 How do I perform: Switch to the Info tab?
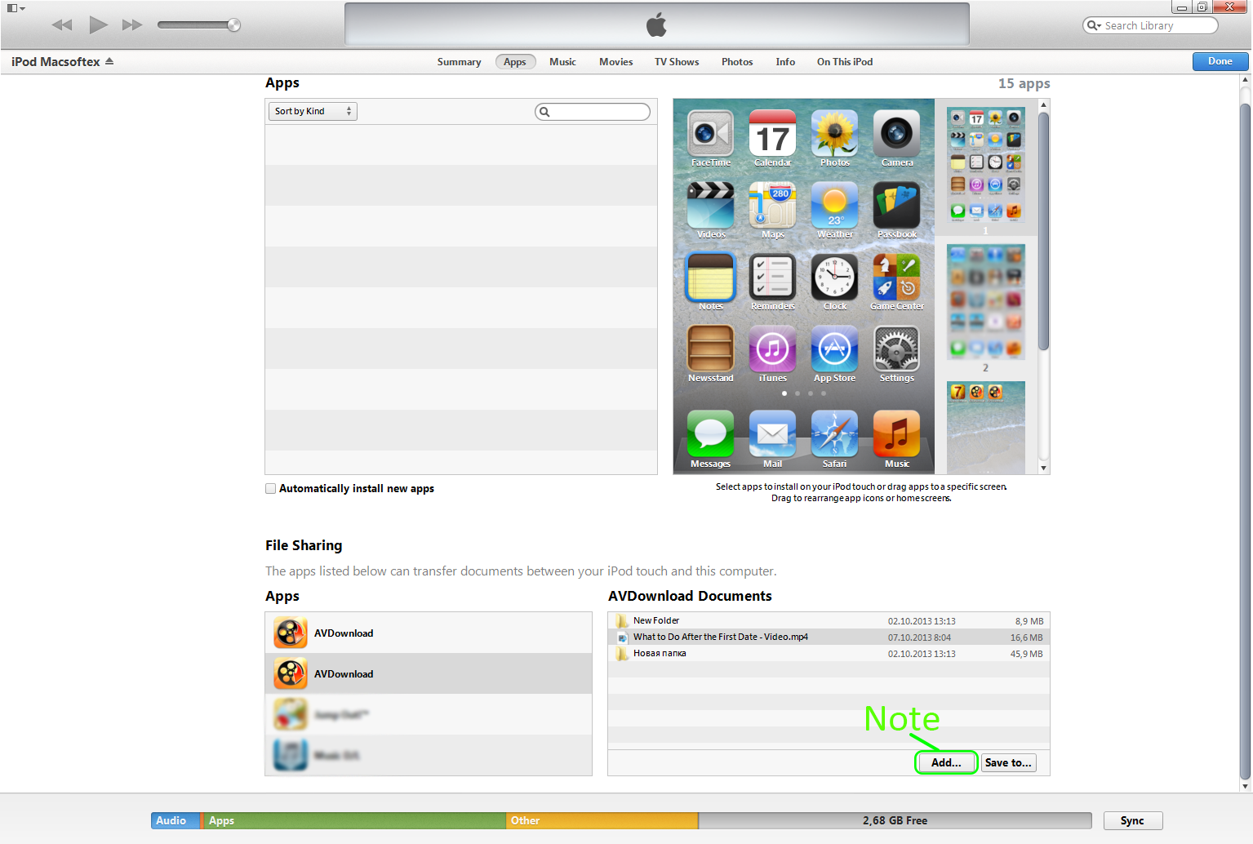[785, 62]
